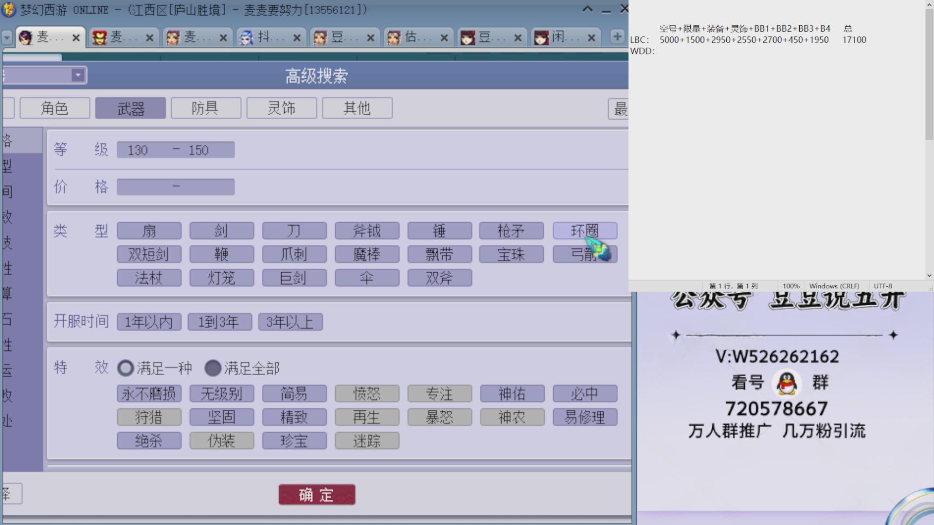This screenshot has width=934, height=525.
Task: Enable the 精致 special effect
Action: tap(294, 417)
